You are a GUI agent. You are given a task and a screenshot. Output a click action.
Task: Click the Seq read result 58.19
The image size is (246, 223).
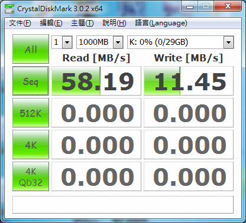point(96,81)
